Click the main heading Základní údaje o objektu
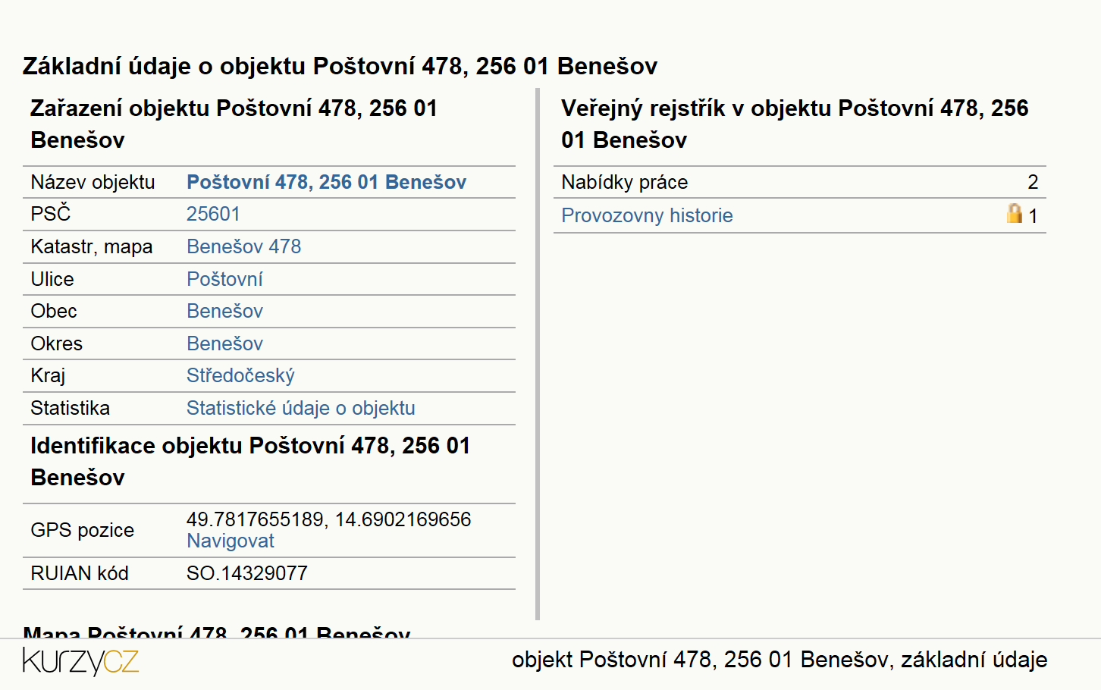Screen dimensions: 1101x690 coord(340,66)
